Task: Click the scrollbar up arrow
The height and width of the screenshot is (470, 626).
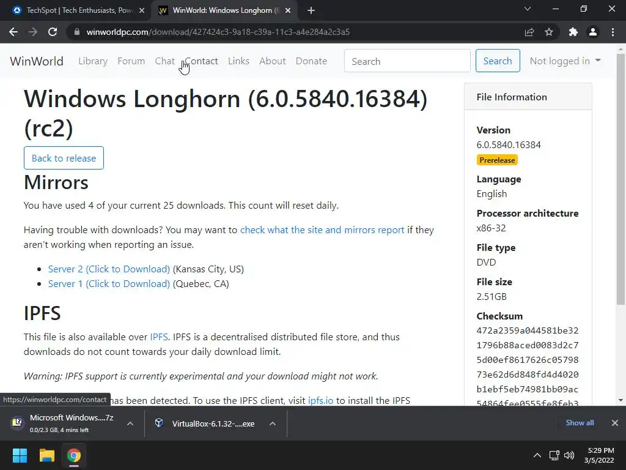Action: 620,50
